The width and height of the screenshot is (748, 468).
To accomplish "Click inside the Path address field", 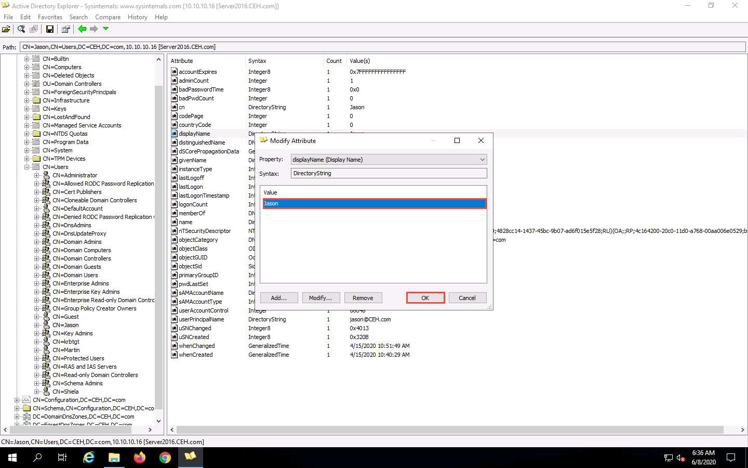I will coord(382,47).
